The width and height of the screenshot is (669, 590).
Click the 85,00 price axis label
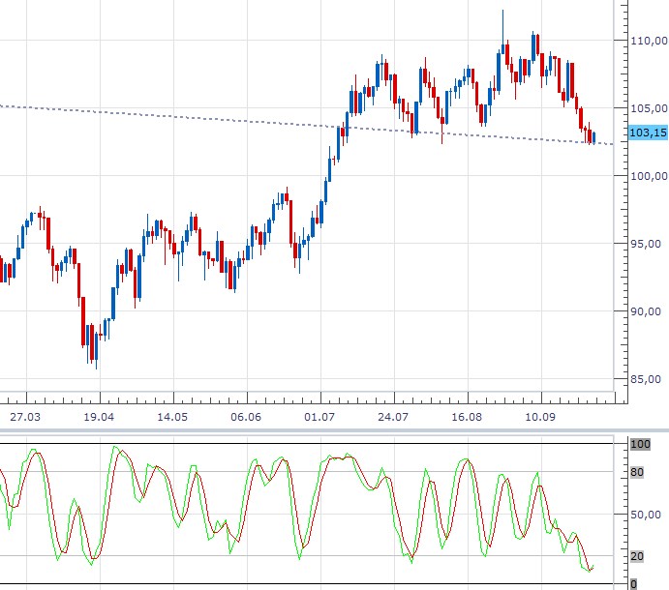pos(647,379)
